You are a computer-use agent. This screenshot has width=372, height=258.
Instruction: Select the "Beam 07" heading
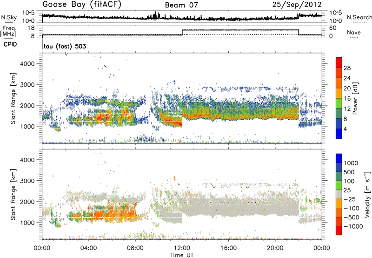(181, 5)
